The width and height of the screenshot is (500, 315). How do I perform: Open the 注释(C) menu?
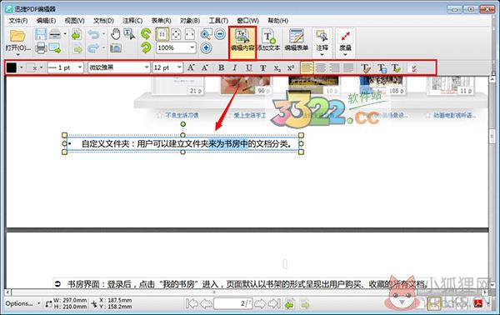[132, 21]
